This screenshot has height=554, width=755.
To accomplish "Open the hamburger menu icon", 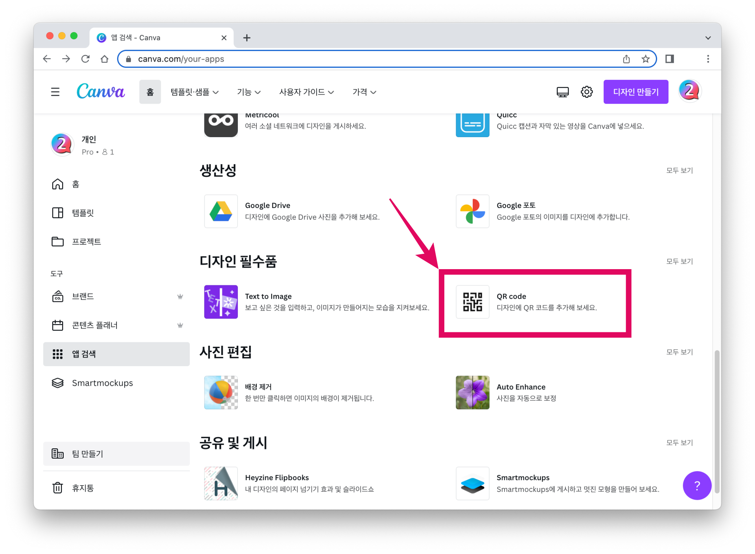I will [55, 92].
